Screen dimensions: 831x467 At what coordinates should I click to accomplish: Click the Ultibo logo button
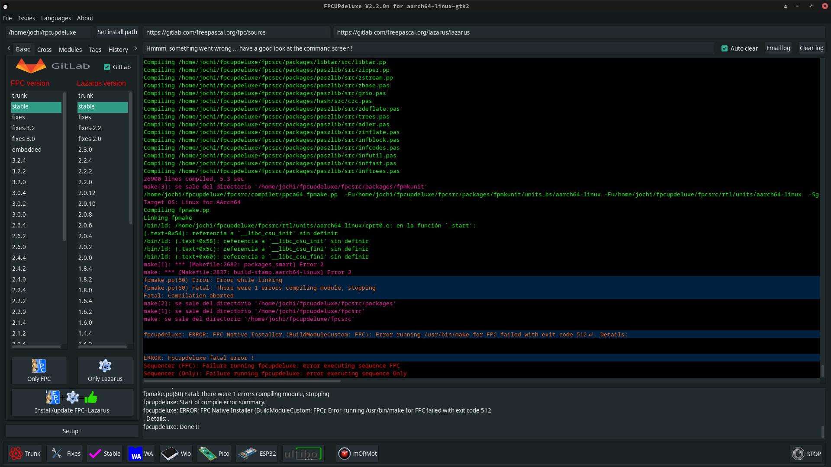[303, 454]
